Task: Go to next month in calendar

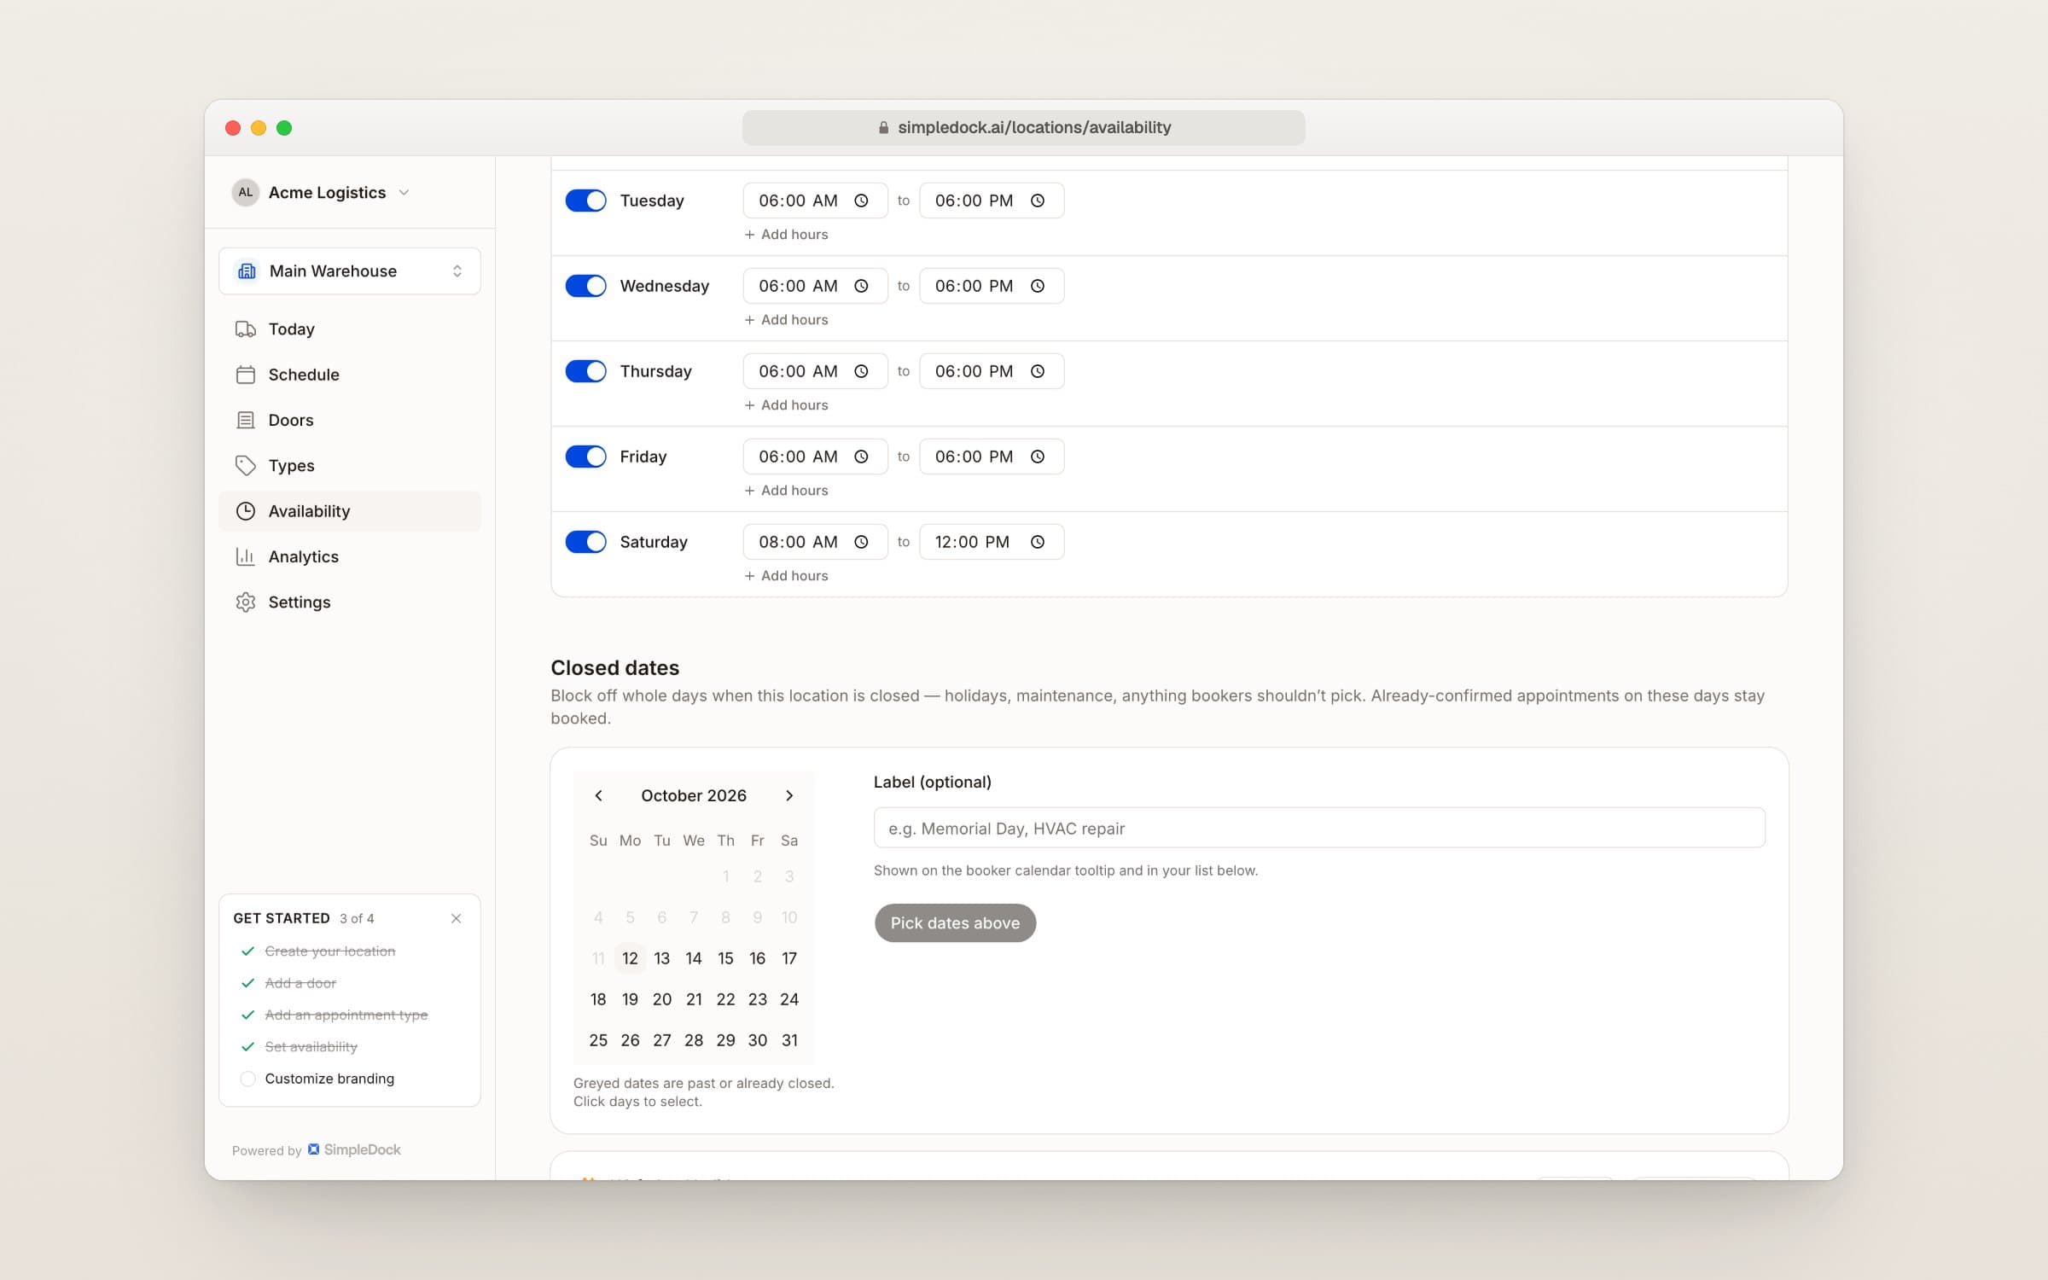Action: [789, 795]
